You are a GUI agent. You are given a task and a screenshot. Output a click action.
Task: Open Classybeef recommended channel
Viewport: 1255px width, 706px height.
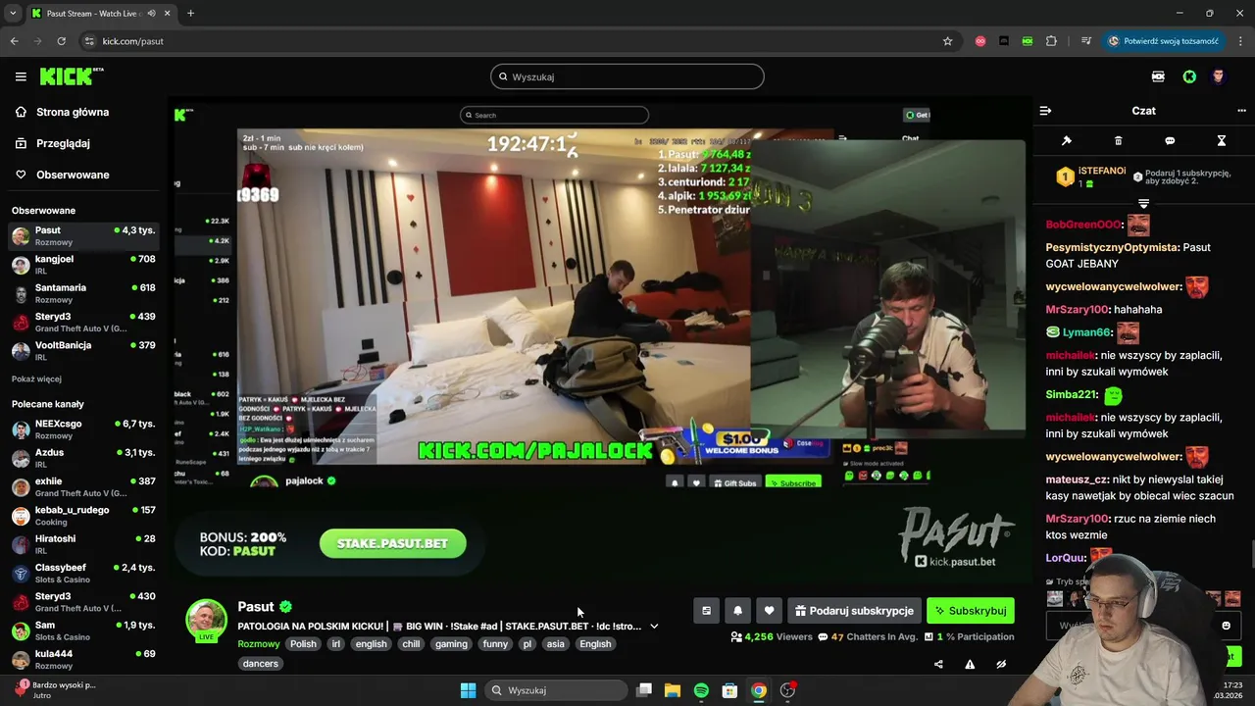pyautogui.click(x=83, y=573)
